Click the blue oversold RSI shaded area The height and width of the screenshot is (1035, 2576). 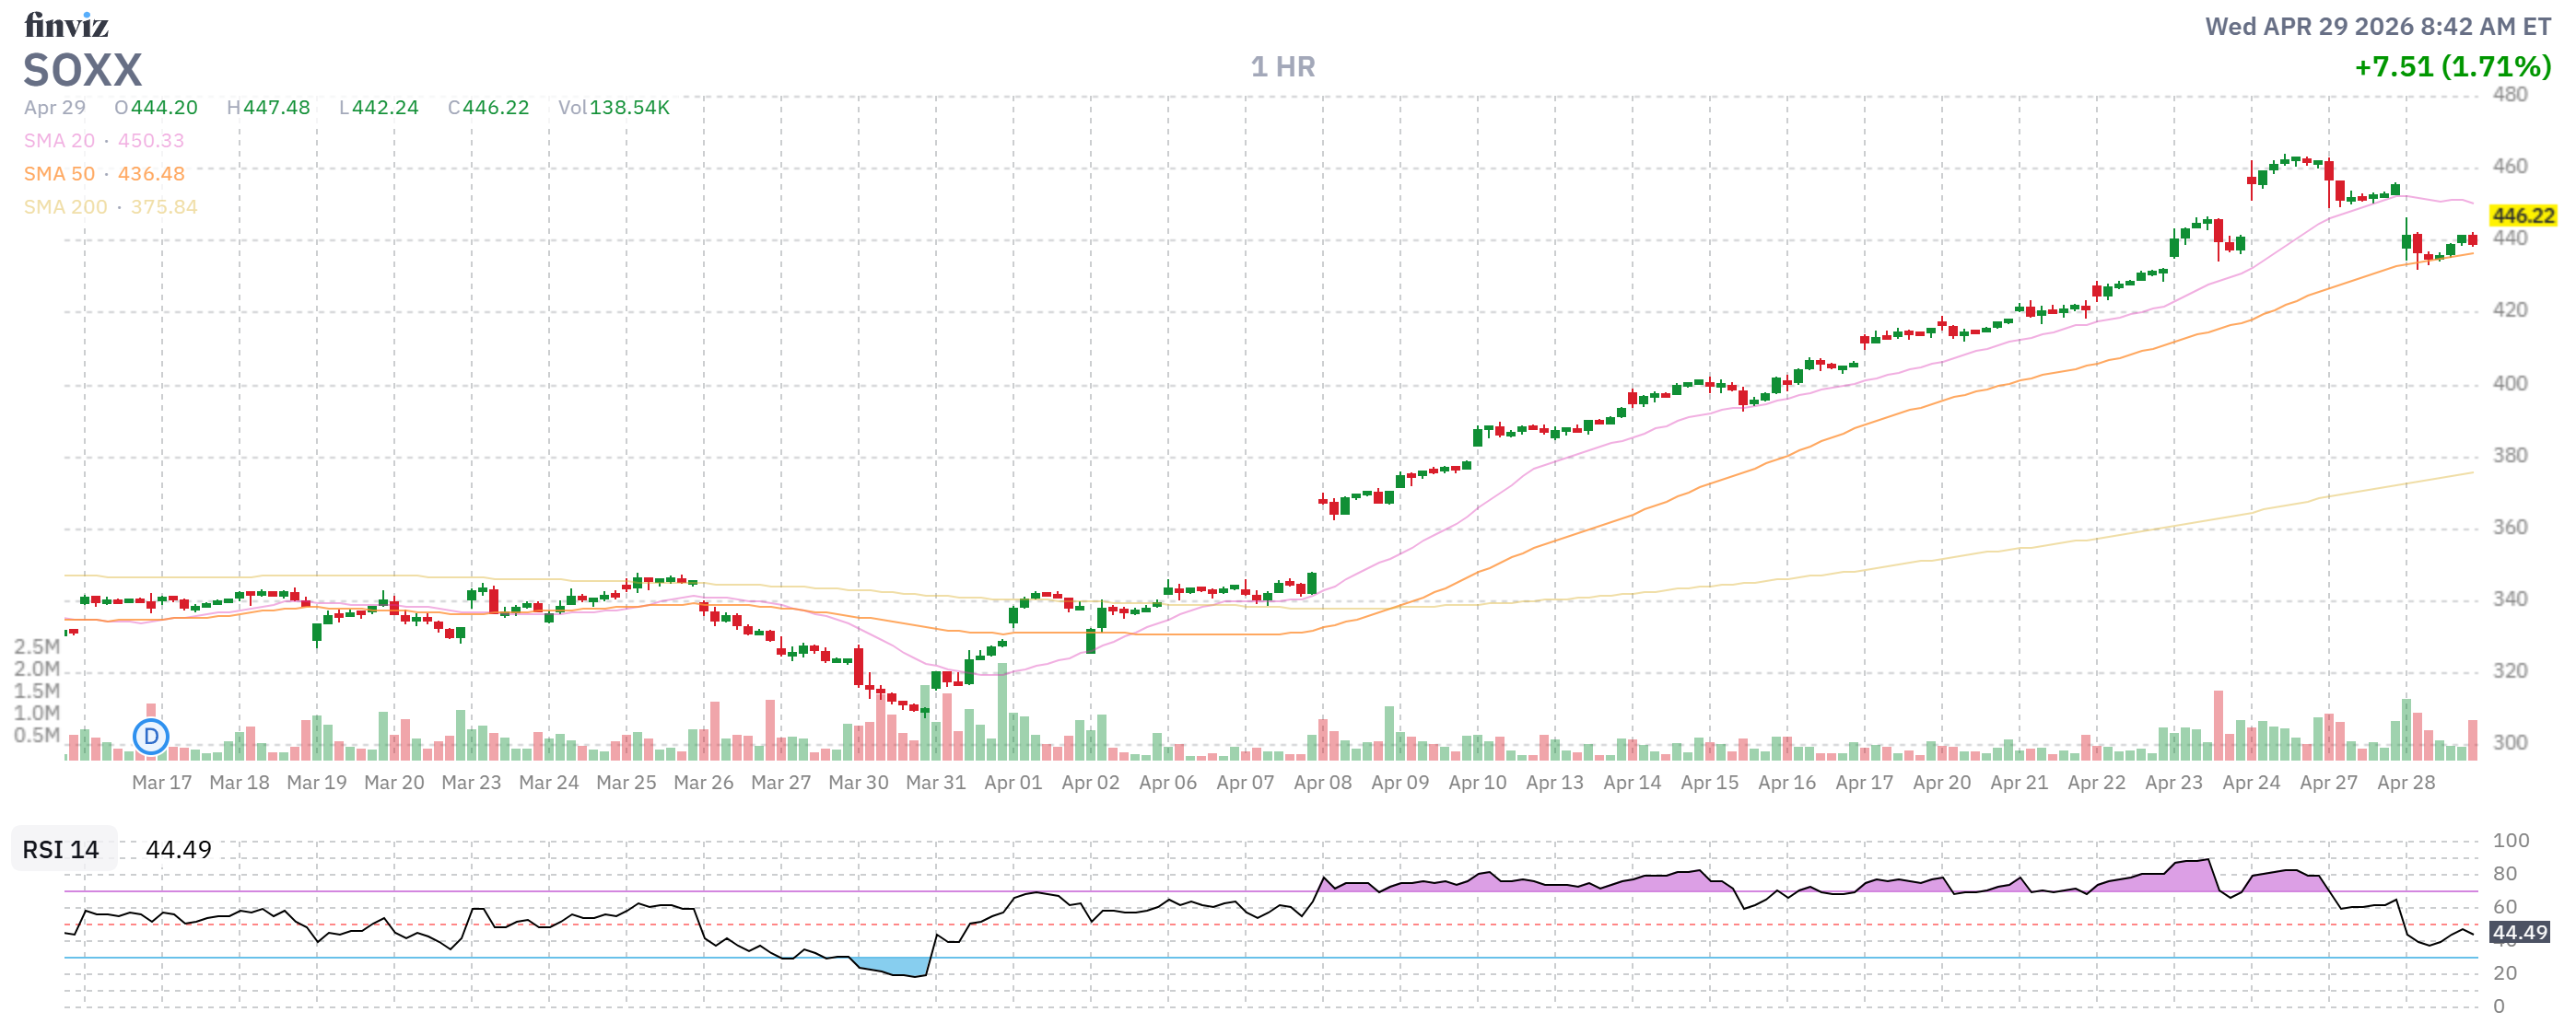click(895, 967)
